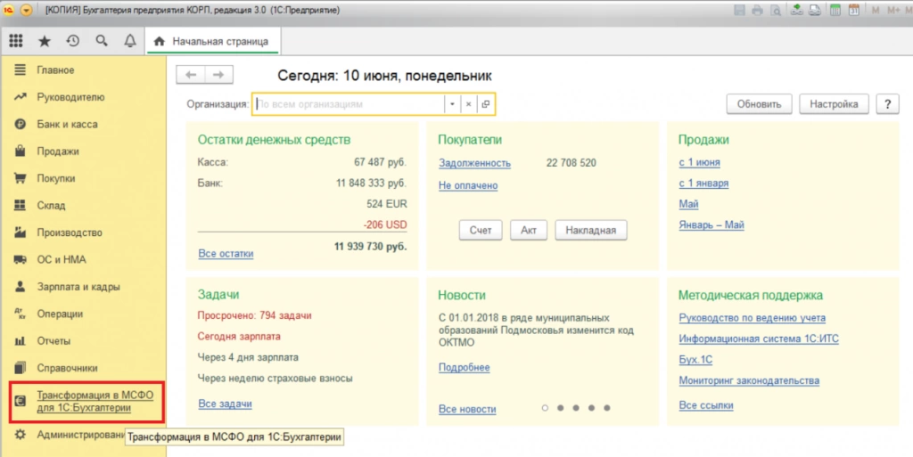Image resolution: width=913 pixels, height=457 pixels.
Task: Click the Накладная button
Action: (590, 230)
